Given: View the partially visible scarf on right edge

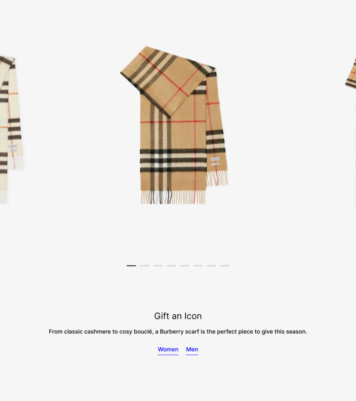Looking at the screenshot, I should point(351,128).
